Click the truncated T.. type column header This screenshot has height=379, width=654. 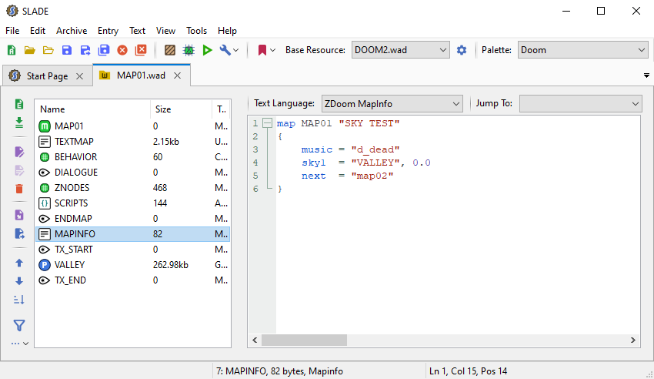[221, 109]
